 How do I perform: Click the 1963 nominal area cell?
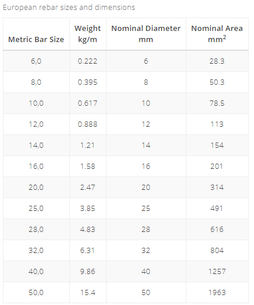click(217, 293)
